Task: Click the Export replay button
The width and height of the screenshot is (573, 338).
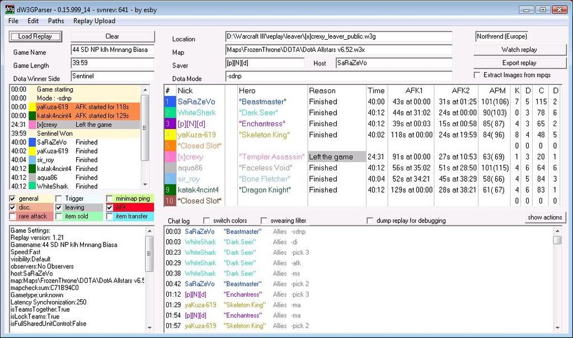Action: click(519, 63)
